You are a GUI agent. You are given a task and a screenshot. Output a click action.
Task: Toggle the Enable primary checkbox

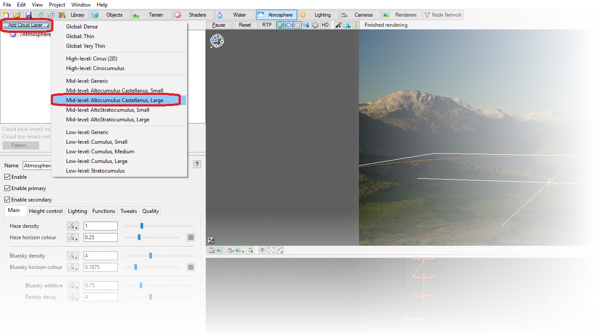(7, 188)
